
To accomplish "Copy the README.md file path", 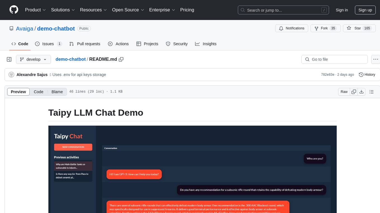I will (x=121, y=59).
